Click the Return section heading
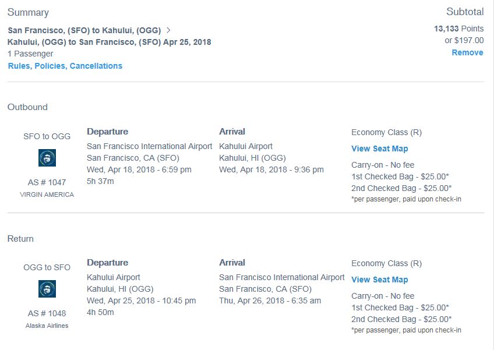Screen dimensions: 494x350 pyautogui.click(x=20, y=239)
